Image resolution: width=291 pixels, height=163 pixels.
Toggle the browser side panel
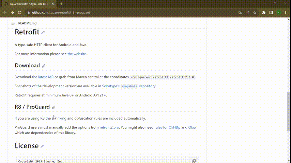[271, 13]
